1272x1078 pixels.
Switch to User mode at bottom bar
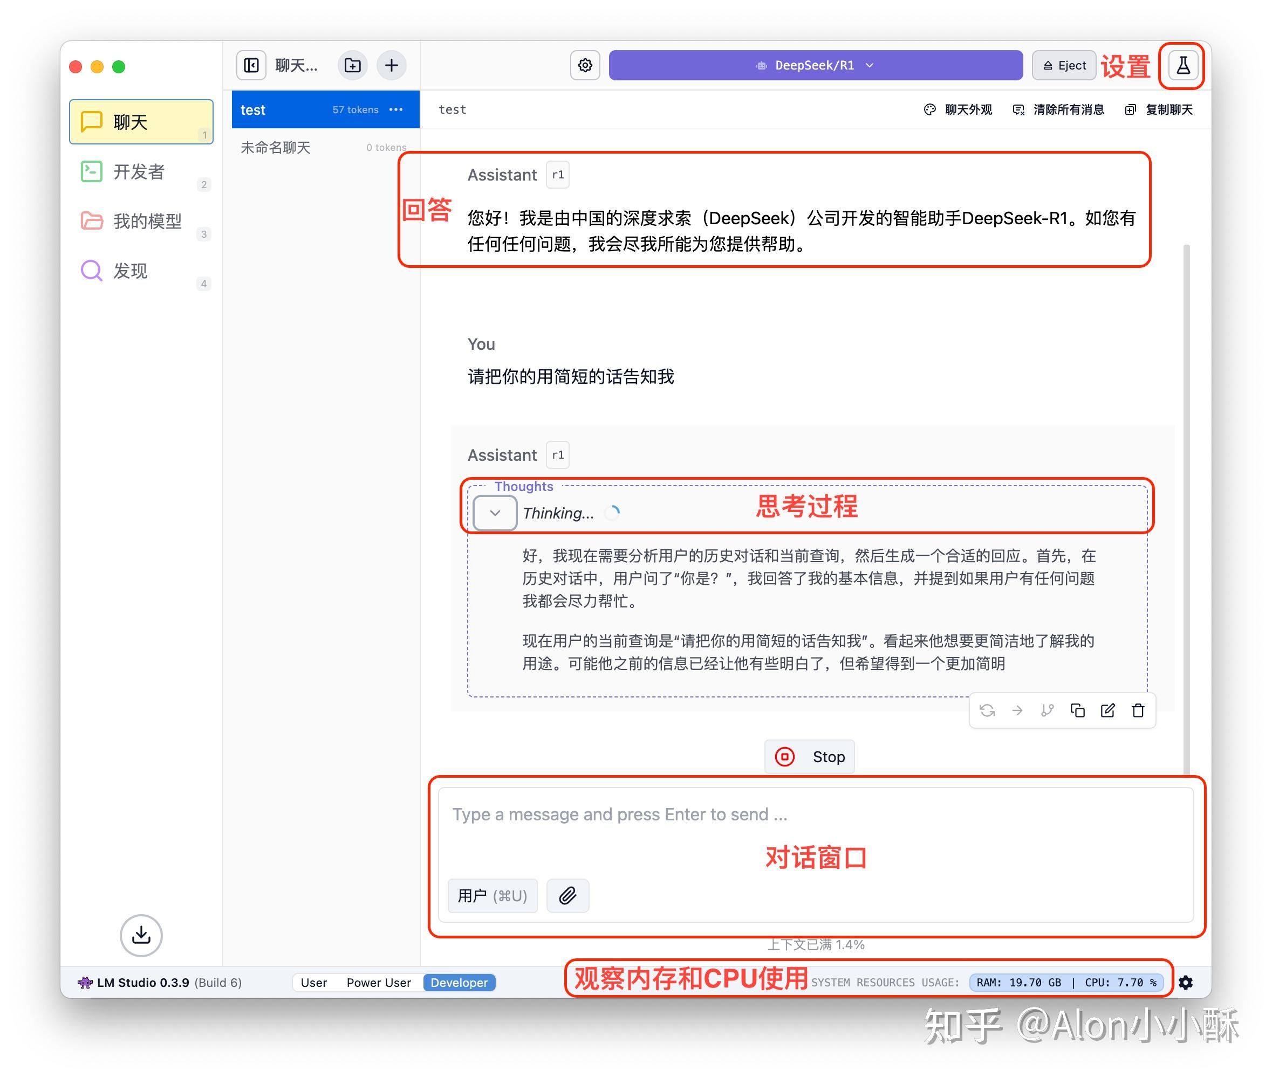pos(314,983)
